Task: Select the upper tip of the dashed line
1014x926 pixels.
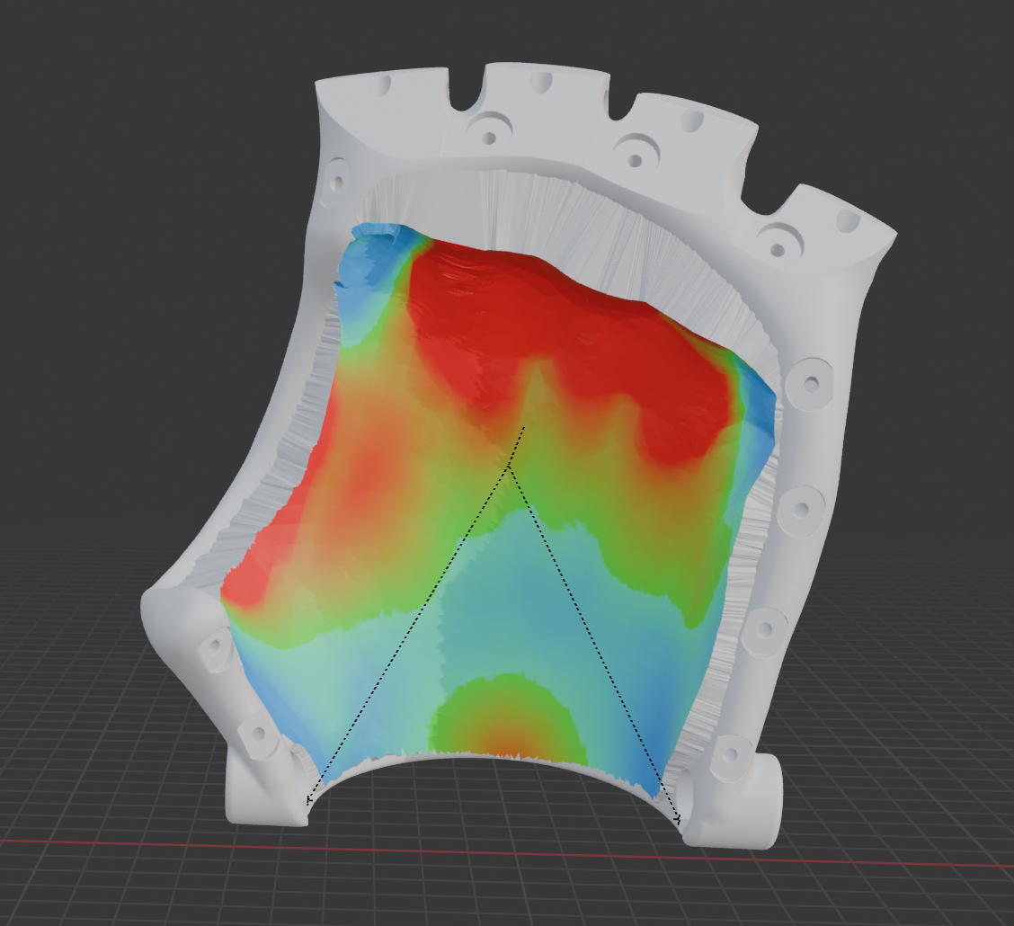Action: (524, 427)
